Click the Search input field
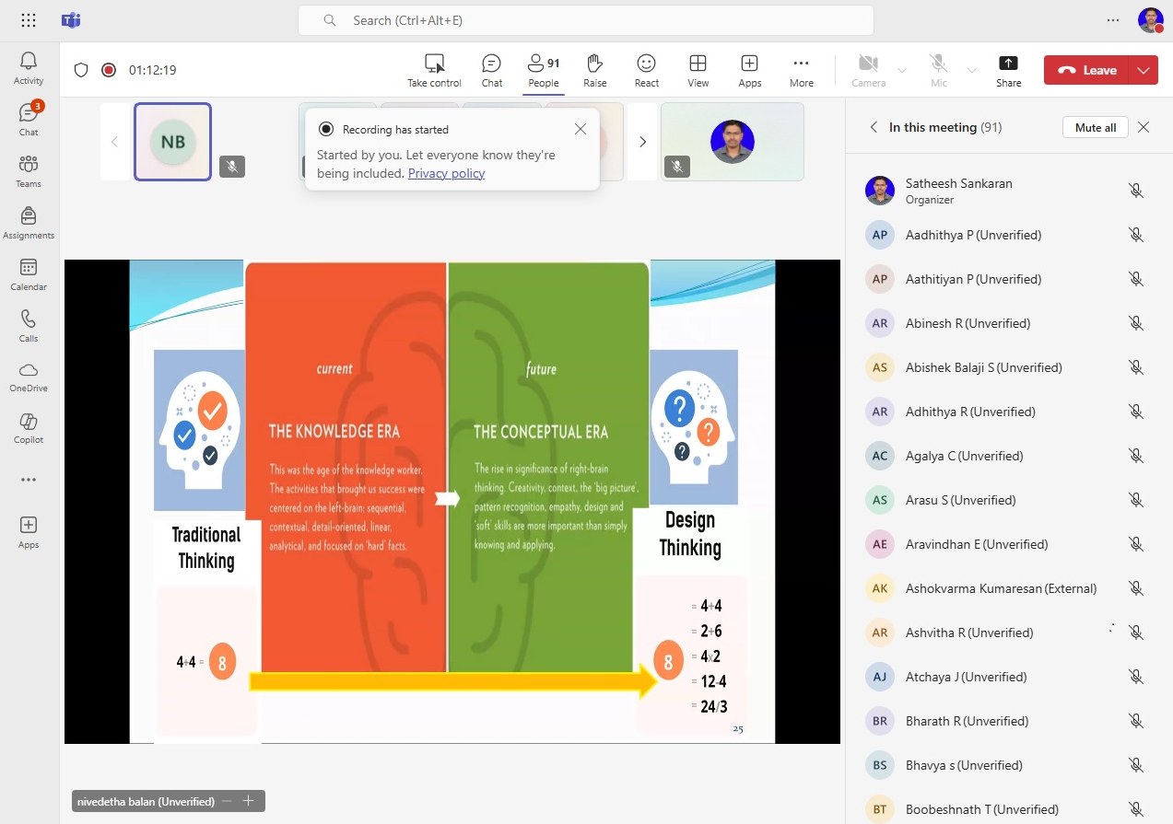 click(586, 20)
